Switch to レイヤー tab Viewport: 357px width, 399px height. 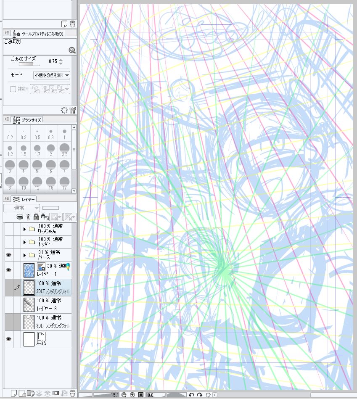pyautogui.click(x=24, y=199)
